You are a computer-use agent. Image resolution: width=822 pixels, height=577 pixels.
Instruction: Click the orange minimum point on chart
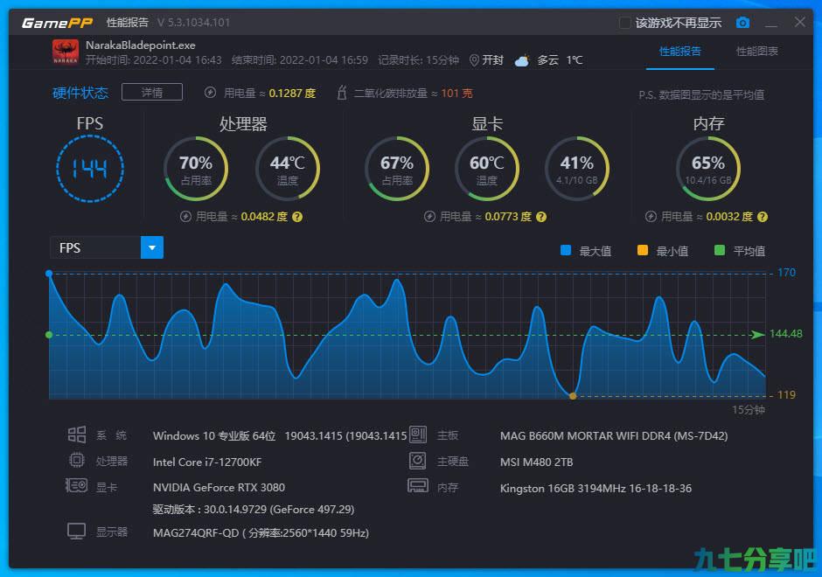pyautogui.click(x=573, y=396)
